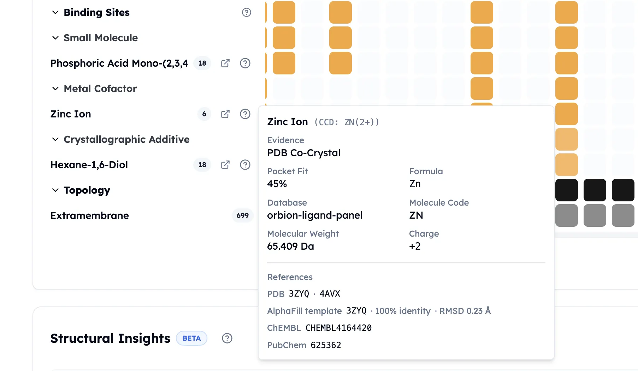Viewport: 638px width, 371px height.
Task: Select the Zinc Ion row
Action: tap(152, 114)
